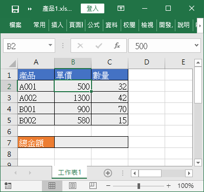
Task: Click the 100% zoom level
Action: [x=186, y=186]
